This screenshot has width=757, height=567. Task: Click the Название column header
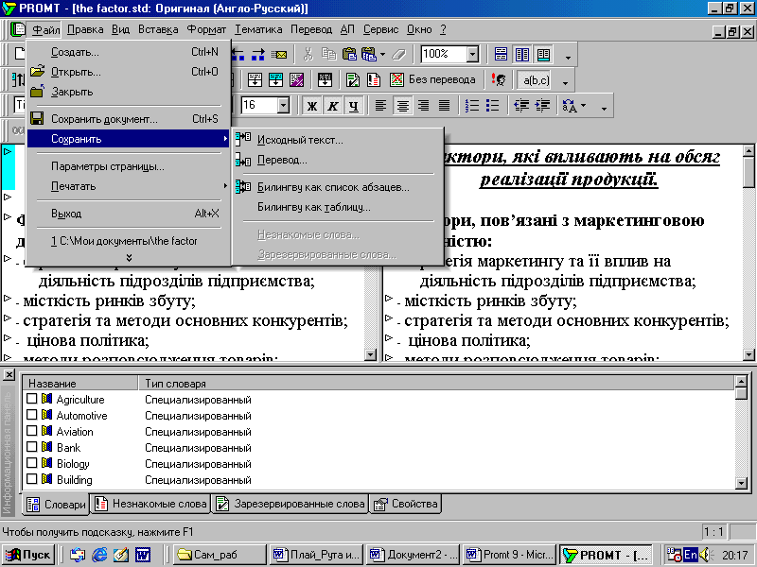(x=80, y=384)
